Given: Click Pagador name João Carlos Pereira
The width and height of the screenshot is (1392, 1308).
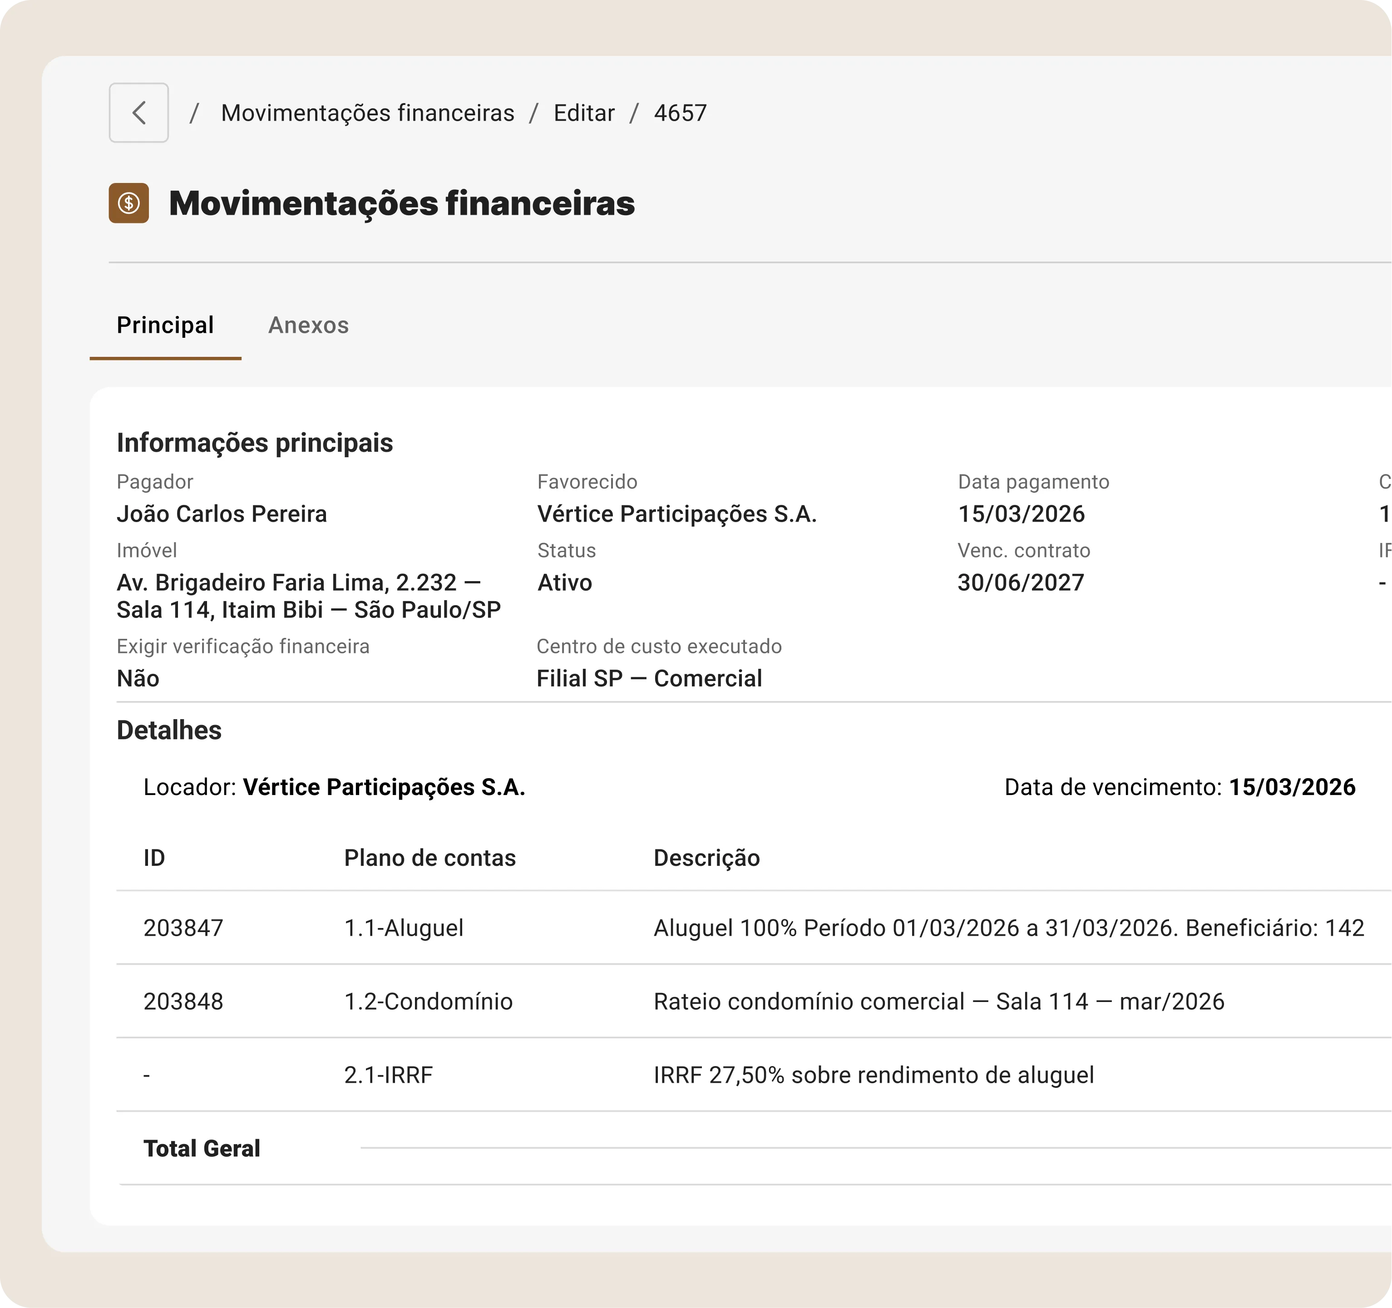Looking at the screenshot, I should coord(222,514).
